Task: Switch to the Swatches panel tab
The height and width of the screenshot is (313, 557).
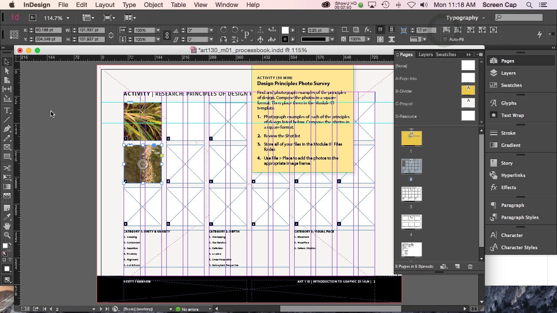Action: pyautogui.click(x=446, y=54)
